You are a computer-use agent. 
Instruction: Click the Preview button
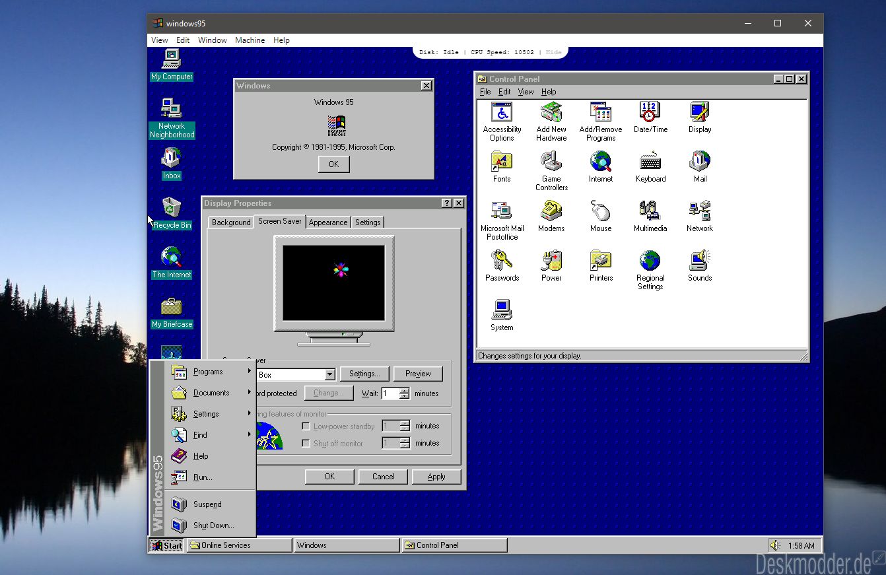click(418, 374)
